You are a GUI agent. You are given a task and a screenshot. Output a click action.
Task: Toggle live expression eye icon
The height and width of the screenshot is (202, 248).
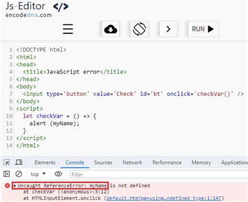(58, 174)
